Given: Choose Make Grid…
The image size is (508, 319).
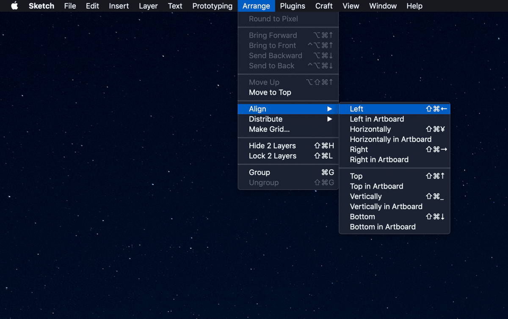Looking at the screenshot, I should click(x=288, y=129).
